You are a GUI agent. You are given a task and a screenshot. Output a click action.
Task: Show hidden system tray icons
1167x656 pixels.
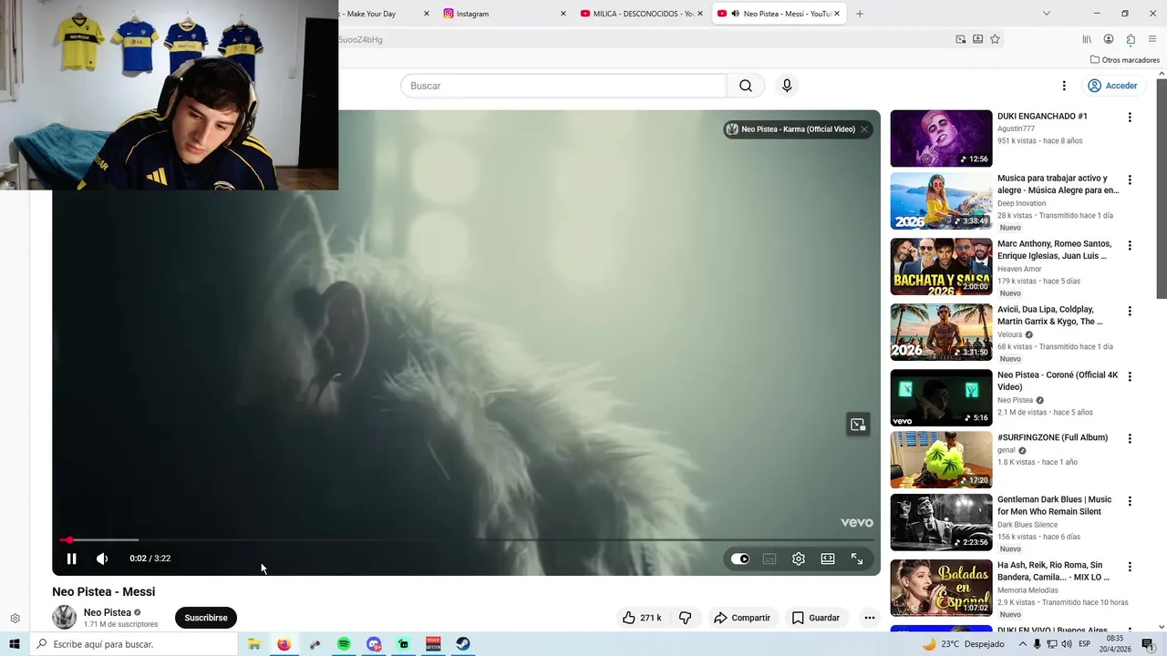click(x=1022, y=644)
